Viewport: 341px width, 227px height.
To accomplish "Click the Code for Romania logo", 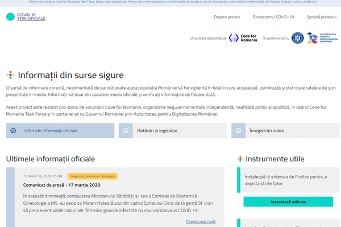I will (x=243, y=38).
